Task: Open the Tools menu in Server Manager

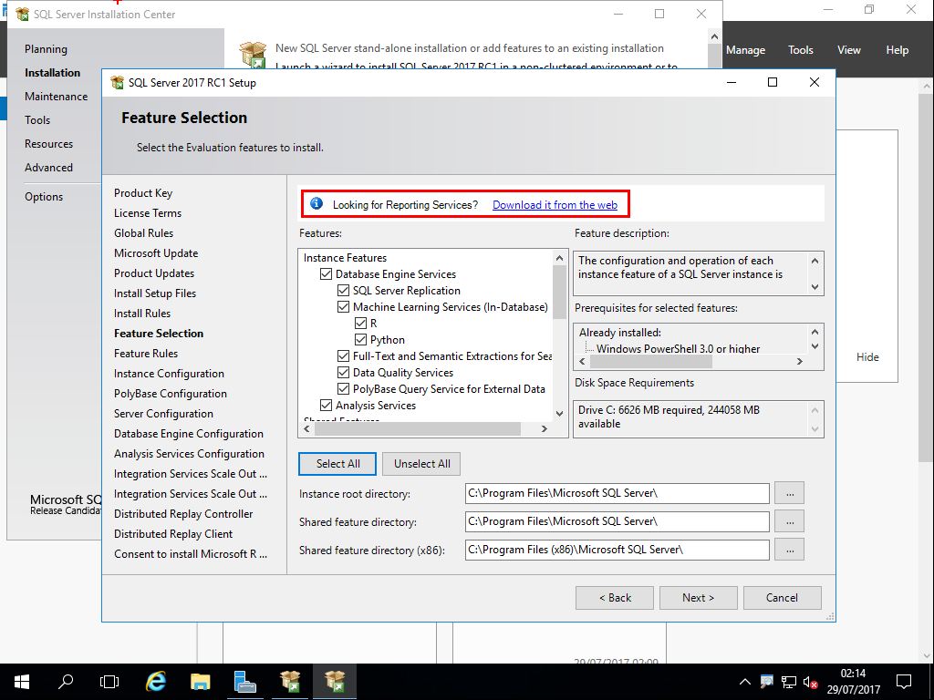Action: [800, 50]
